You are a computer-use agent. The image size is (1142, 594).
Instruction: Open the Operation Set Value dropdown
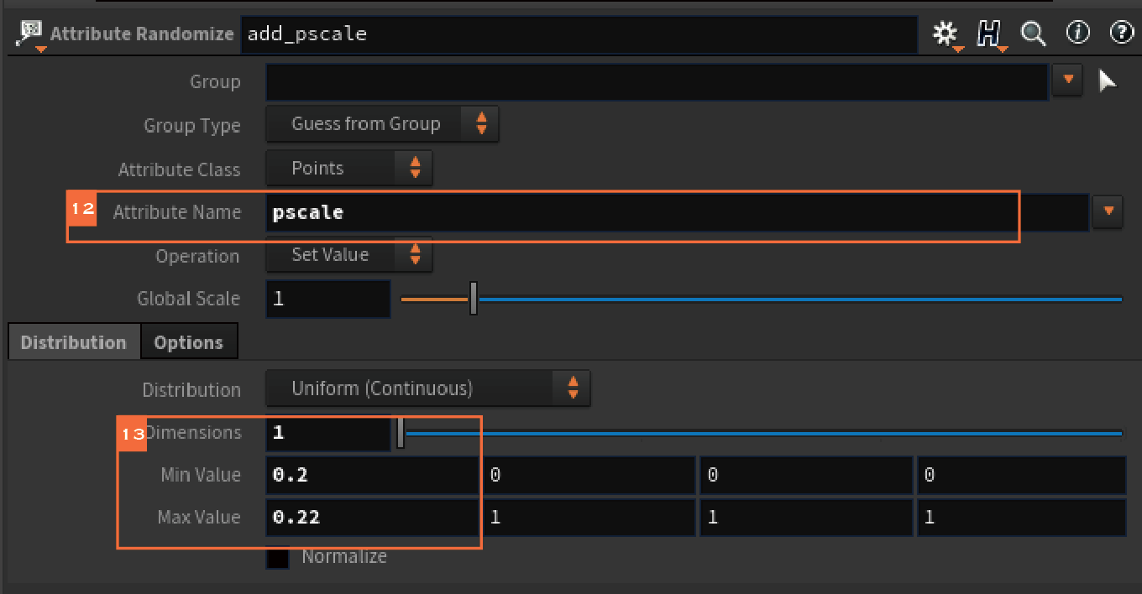coord(348,254)
